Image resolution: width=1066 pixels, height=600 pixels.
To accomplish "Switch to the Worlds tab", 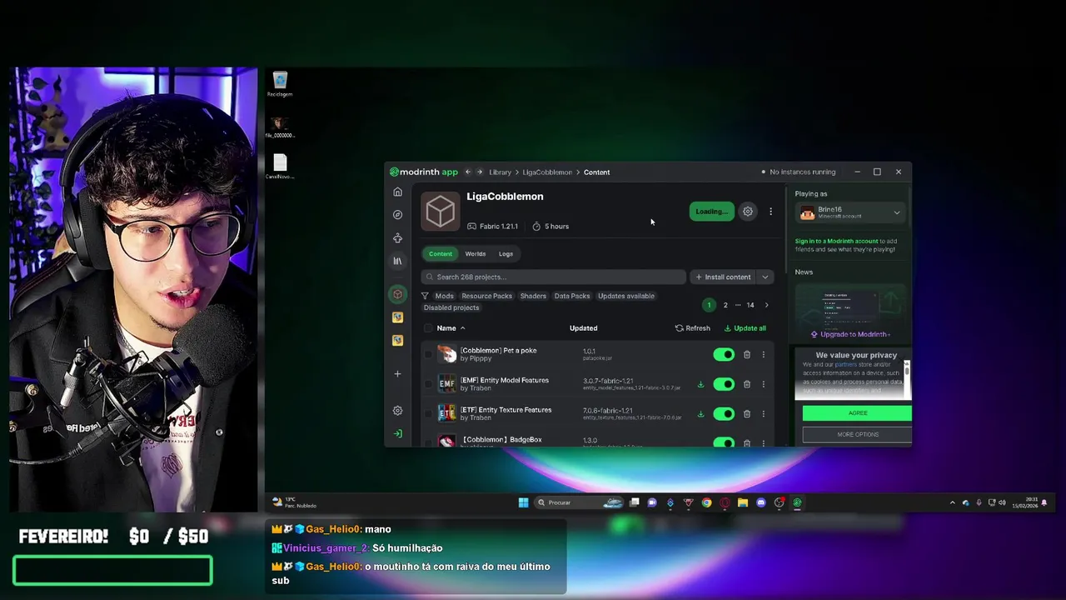I will [476, 254].
